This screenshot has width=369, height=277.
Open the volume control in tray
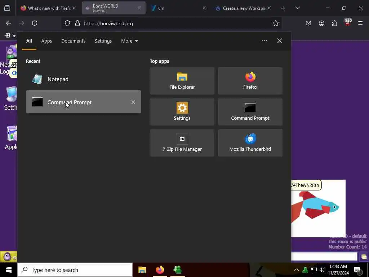[322, 270]
